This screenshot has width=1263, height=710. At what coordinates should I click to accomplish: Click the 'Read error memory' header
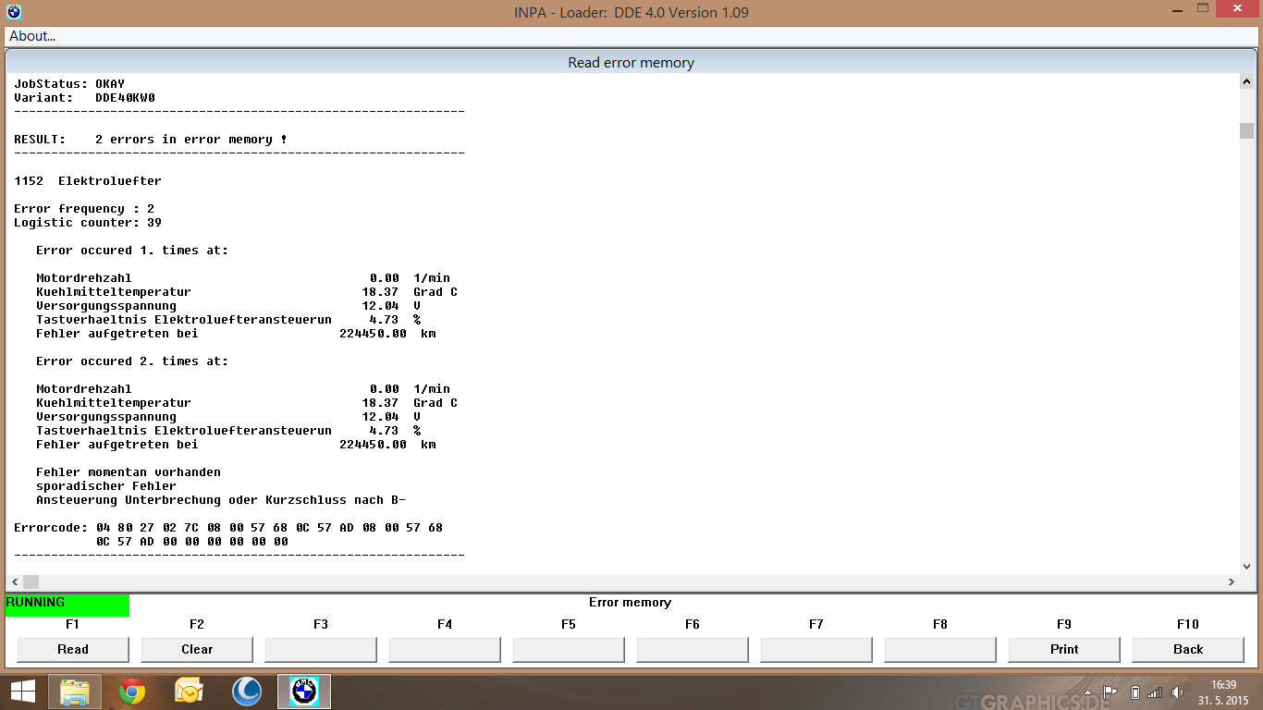pyautogui.click(x=631, y=63)
